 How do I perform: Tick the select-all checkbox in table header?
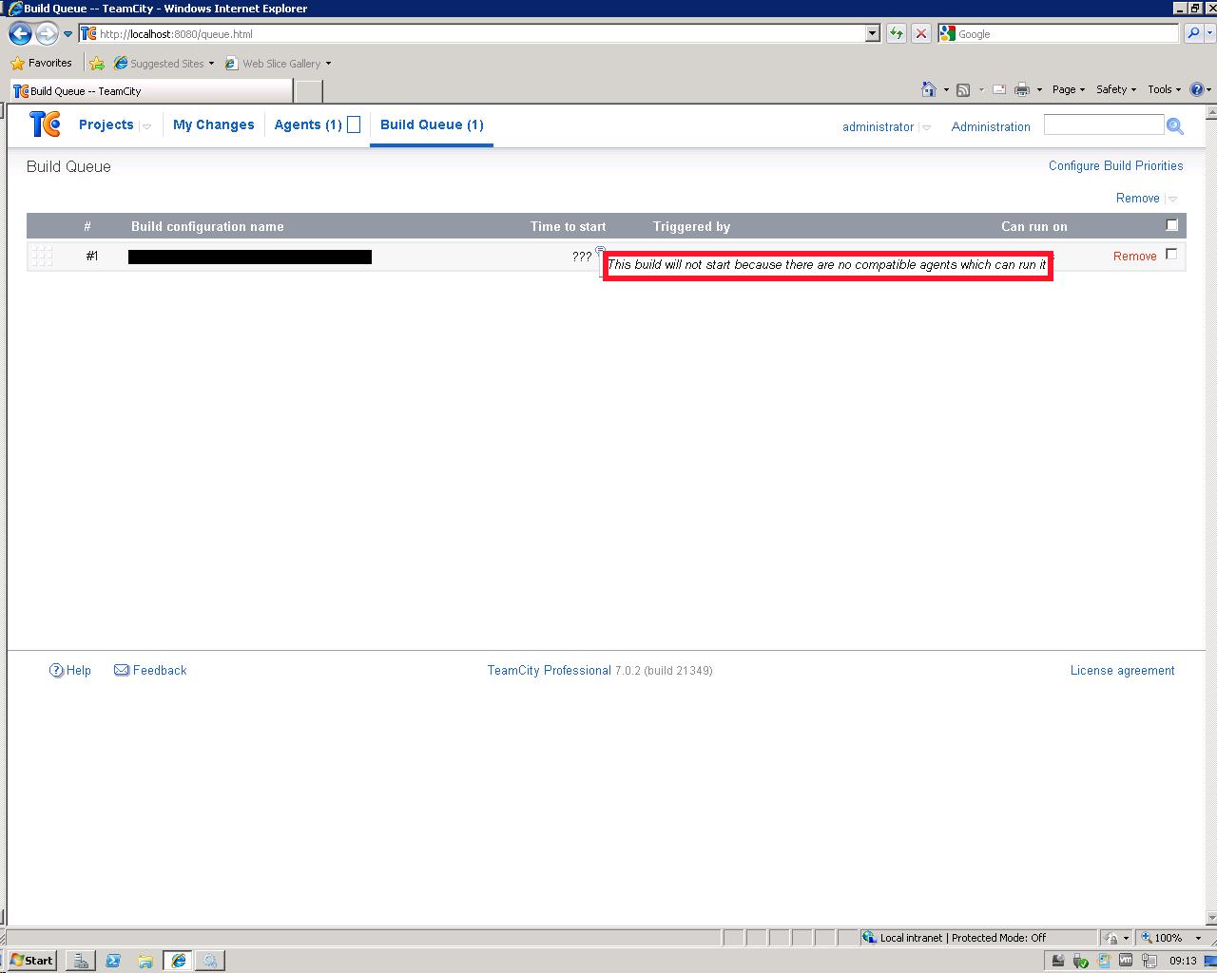point(1171,225)
